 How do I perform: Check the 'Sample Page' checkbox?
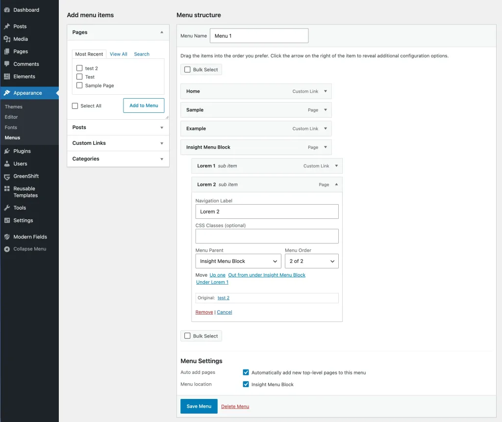coord(79,85)
